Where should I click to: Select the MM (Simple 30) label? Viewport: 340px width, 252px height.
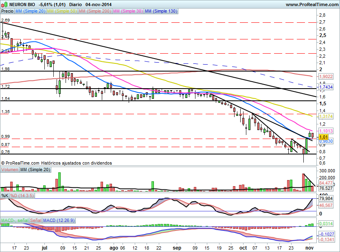(x=128, y=11)
